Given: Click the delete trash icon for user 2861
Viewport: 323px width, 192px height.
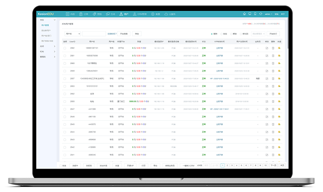Looking at the screenshot, I should pyautogui.click(x=273, y=56).
